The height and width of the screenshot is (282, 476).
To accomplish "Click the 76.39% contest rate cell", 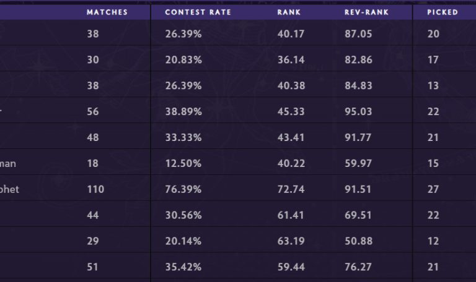I will point(183,189).
